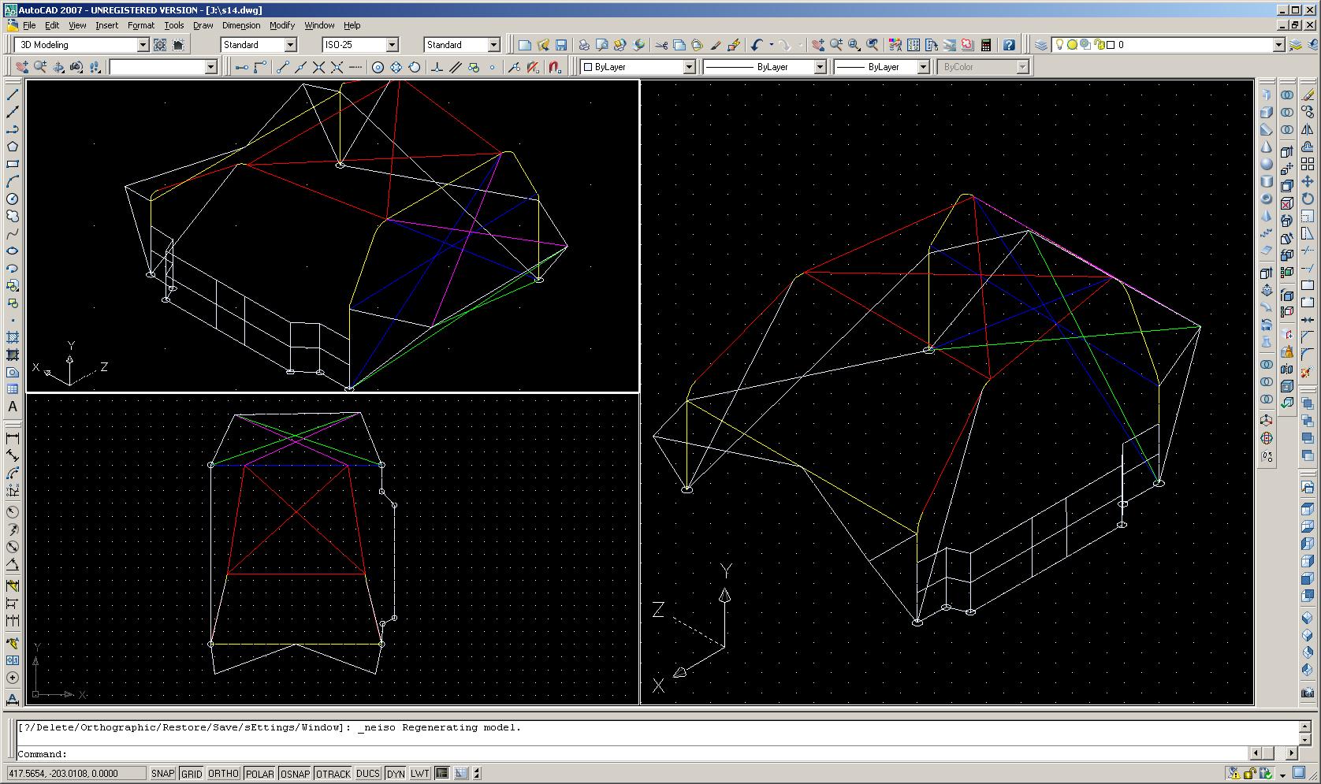Toggle SNAP mode in status bar
The height and width of the screenshot is (784, 1321).
tap(162, 774)
